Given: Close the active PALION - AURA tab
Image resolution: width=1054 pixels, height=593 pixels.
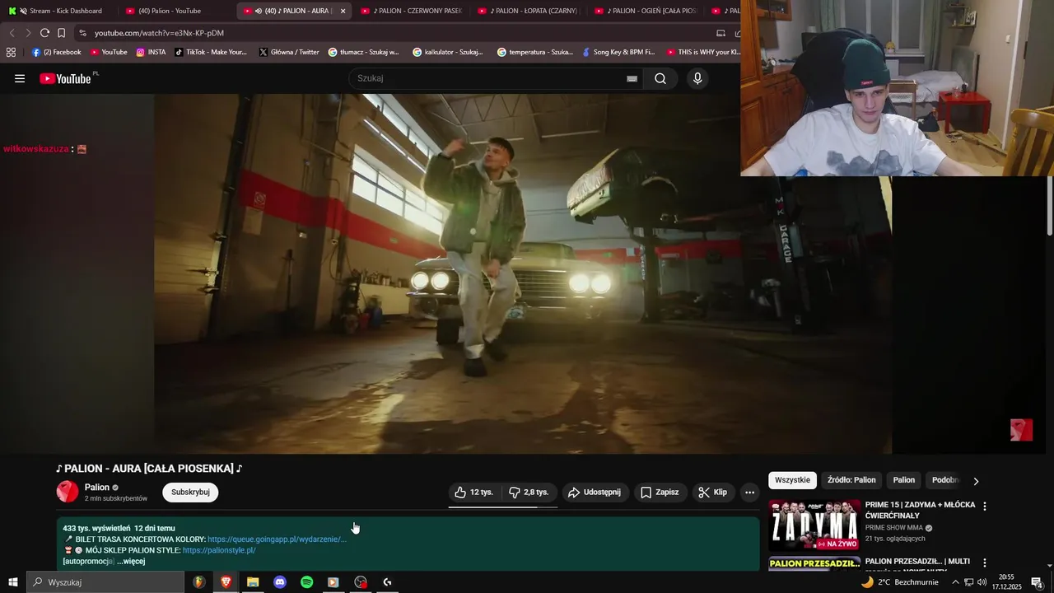Looking at the screenshot, I should 343,11.
